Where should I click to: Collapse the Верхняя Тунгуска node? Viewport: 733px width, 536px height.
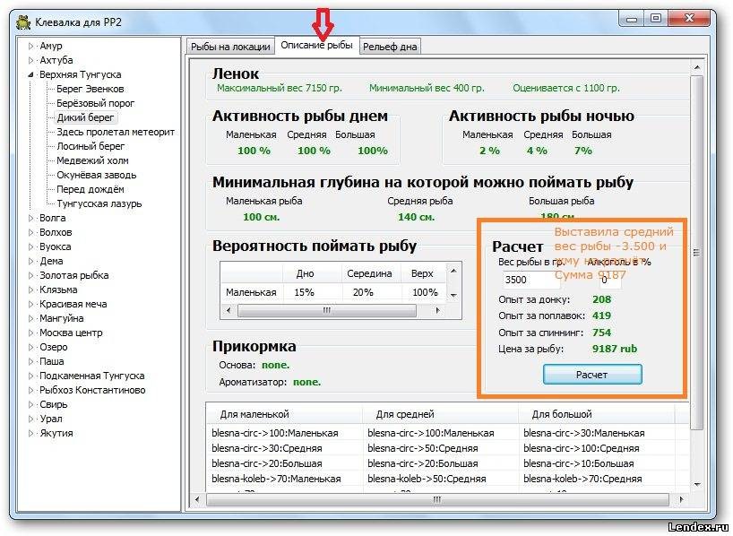(x=30, y=74)
